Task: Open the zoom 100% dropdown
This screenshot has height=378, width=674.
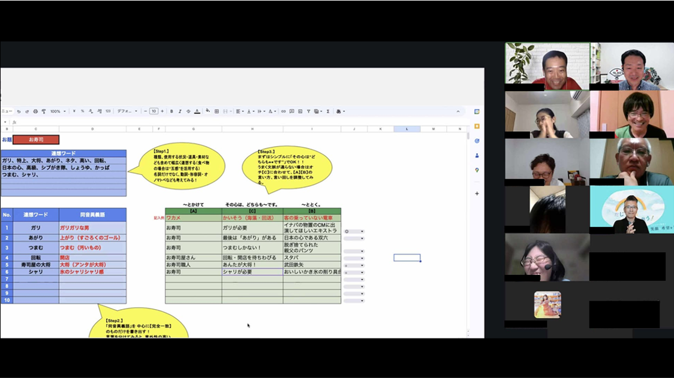Action: [x=58, y=111]
